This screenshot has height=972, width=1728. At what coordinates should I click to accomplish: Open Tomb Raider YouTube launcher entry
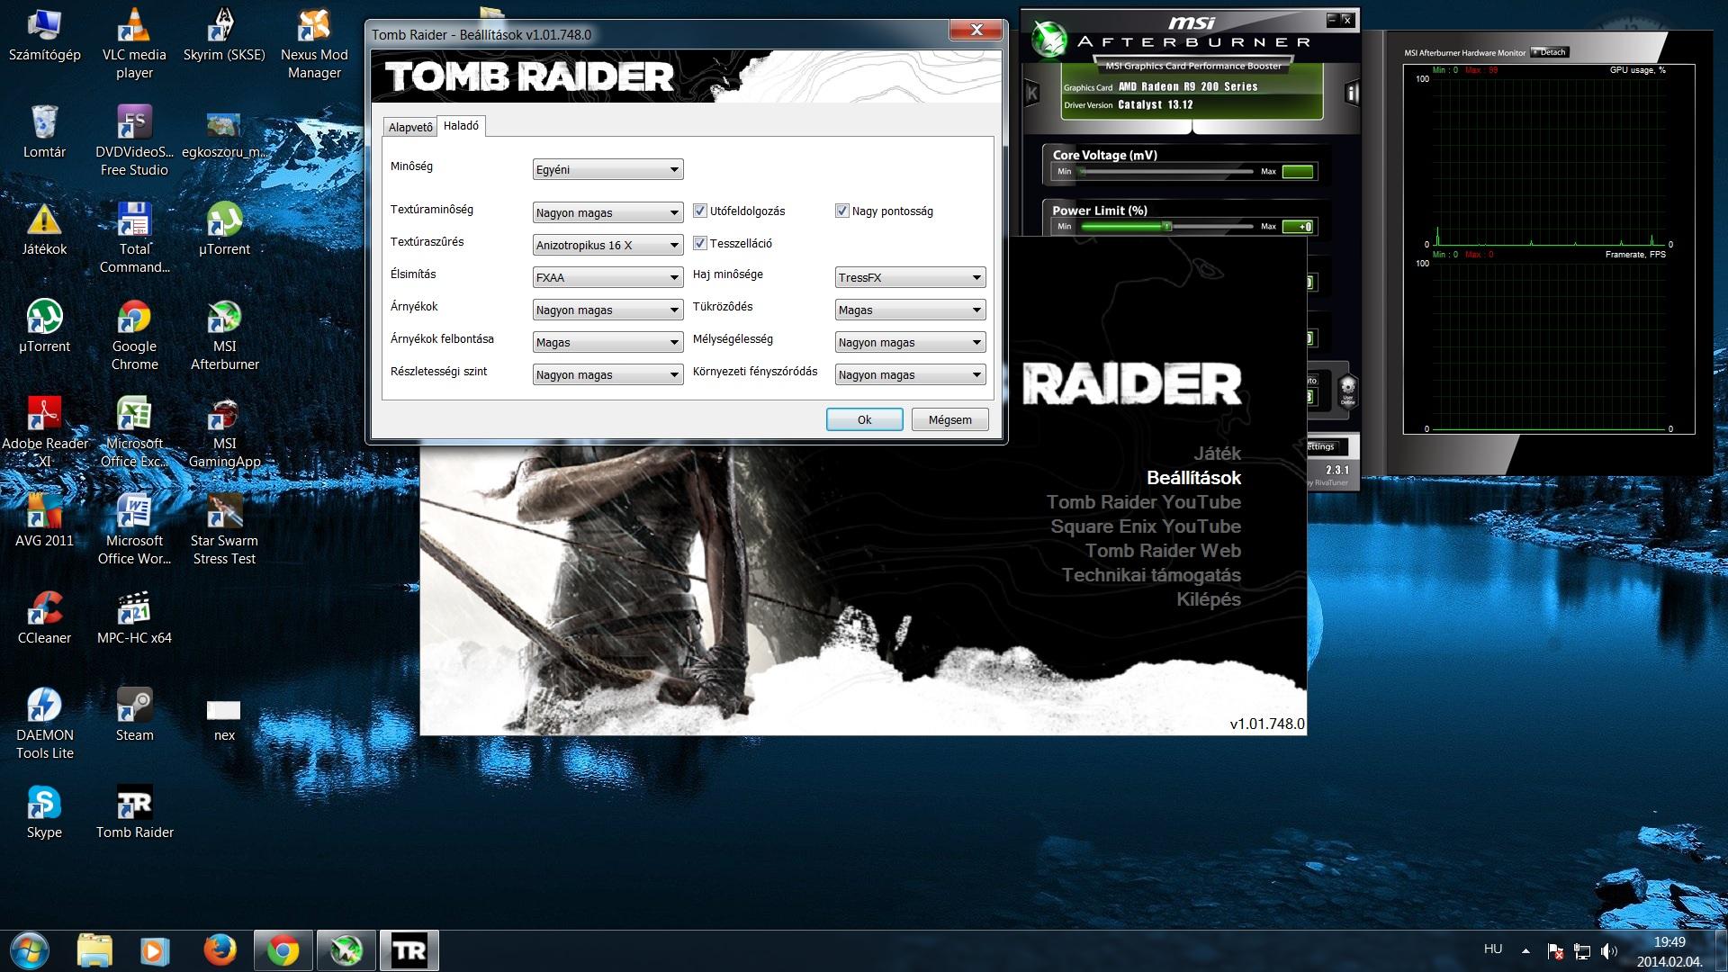coord(1143,502)
